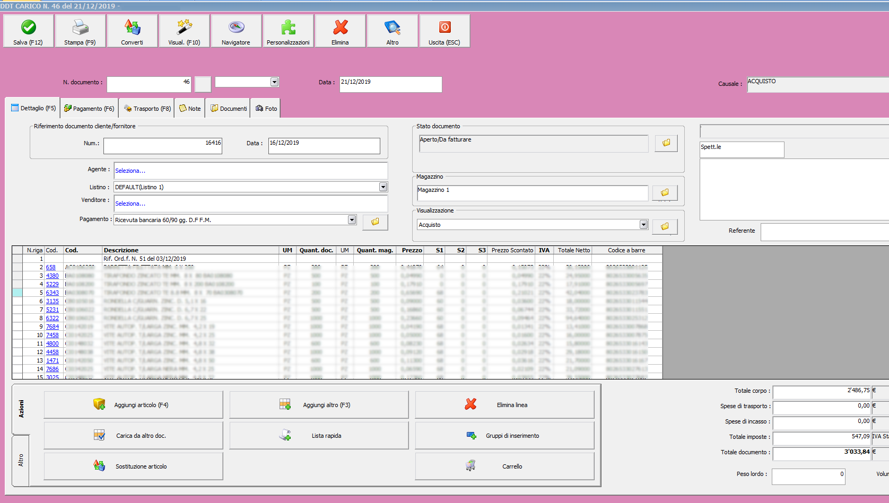
Task: Open article code 6343 link
Action: point(52,293)
